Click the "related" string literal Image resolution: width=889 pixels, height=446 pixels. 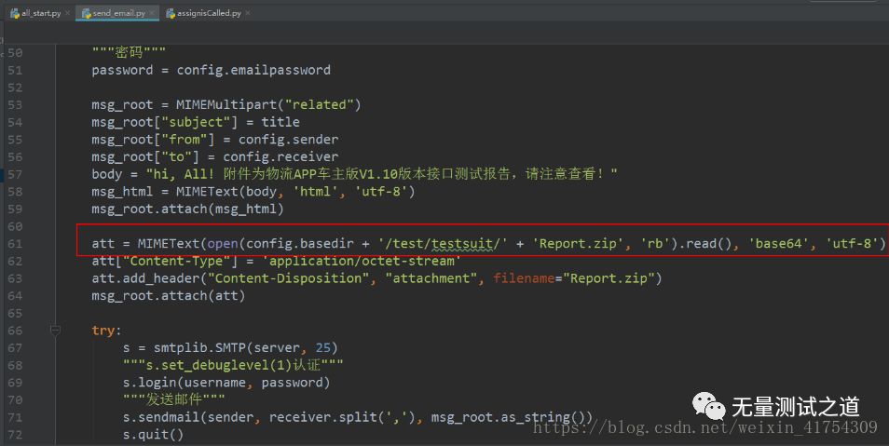[320, 105]
